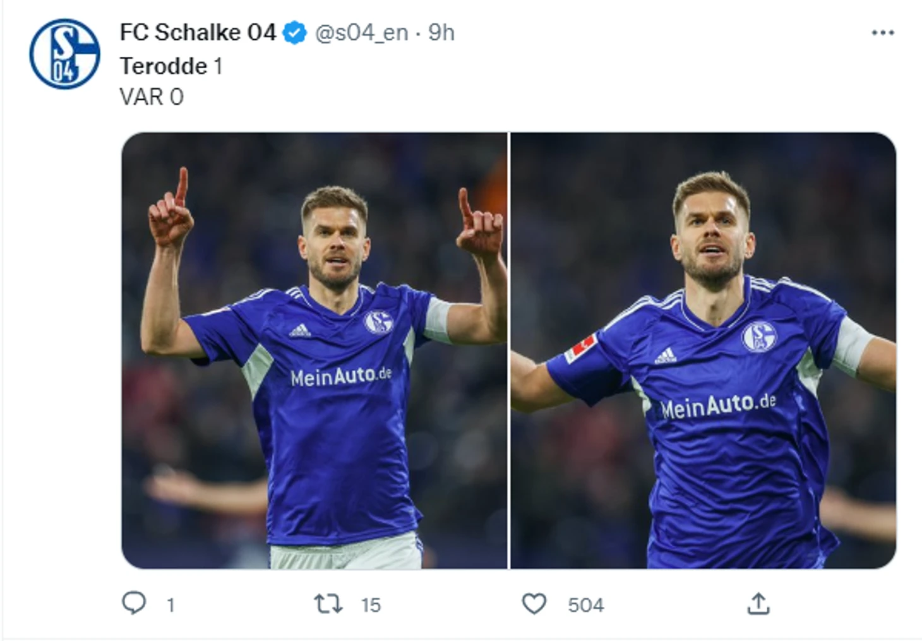Click the tweet text 'Terodde 1'
Image resolution: width=922 pixels, height=641 pixels.
[x=171, y=66]
